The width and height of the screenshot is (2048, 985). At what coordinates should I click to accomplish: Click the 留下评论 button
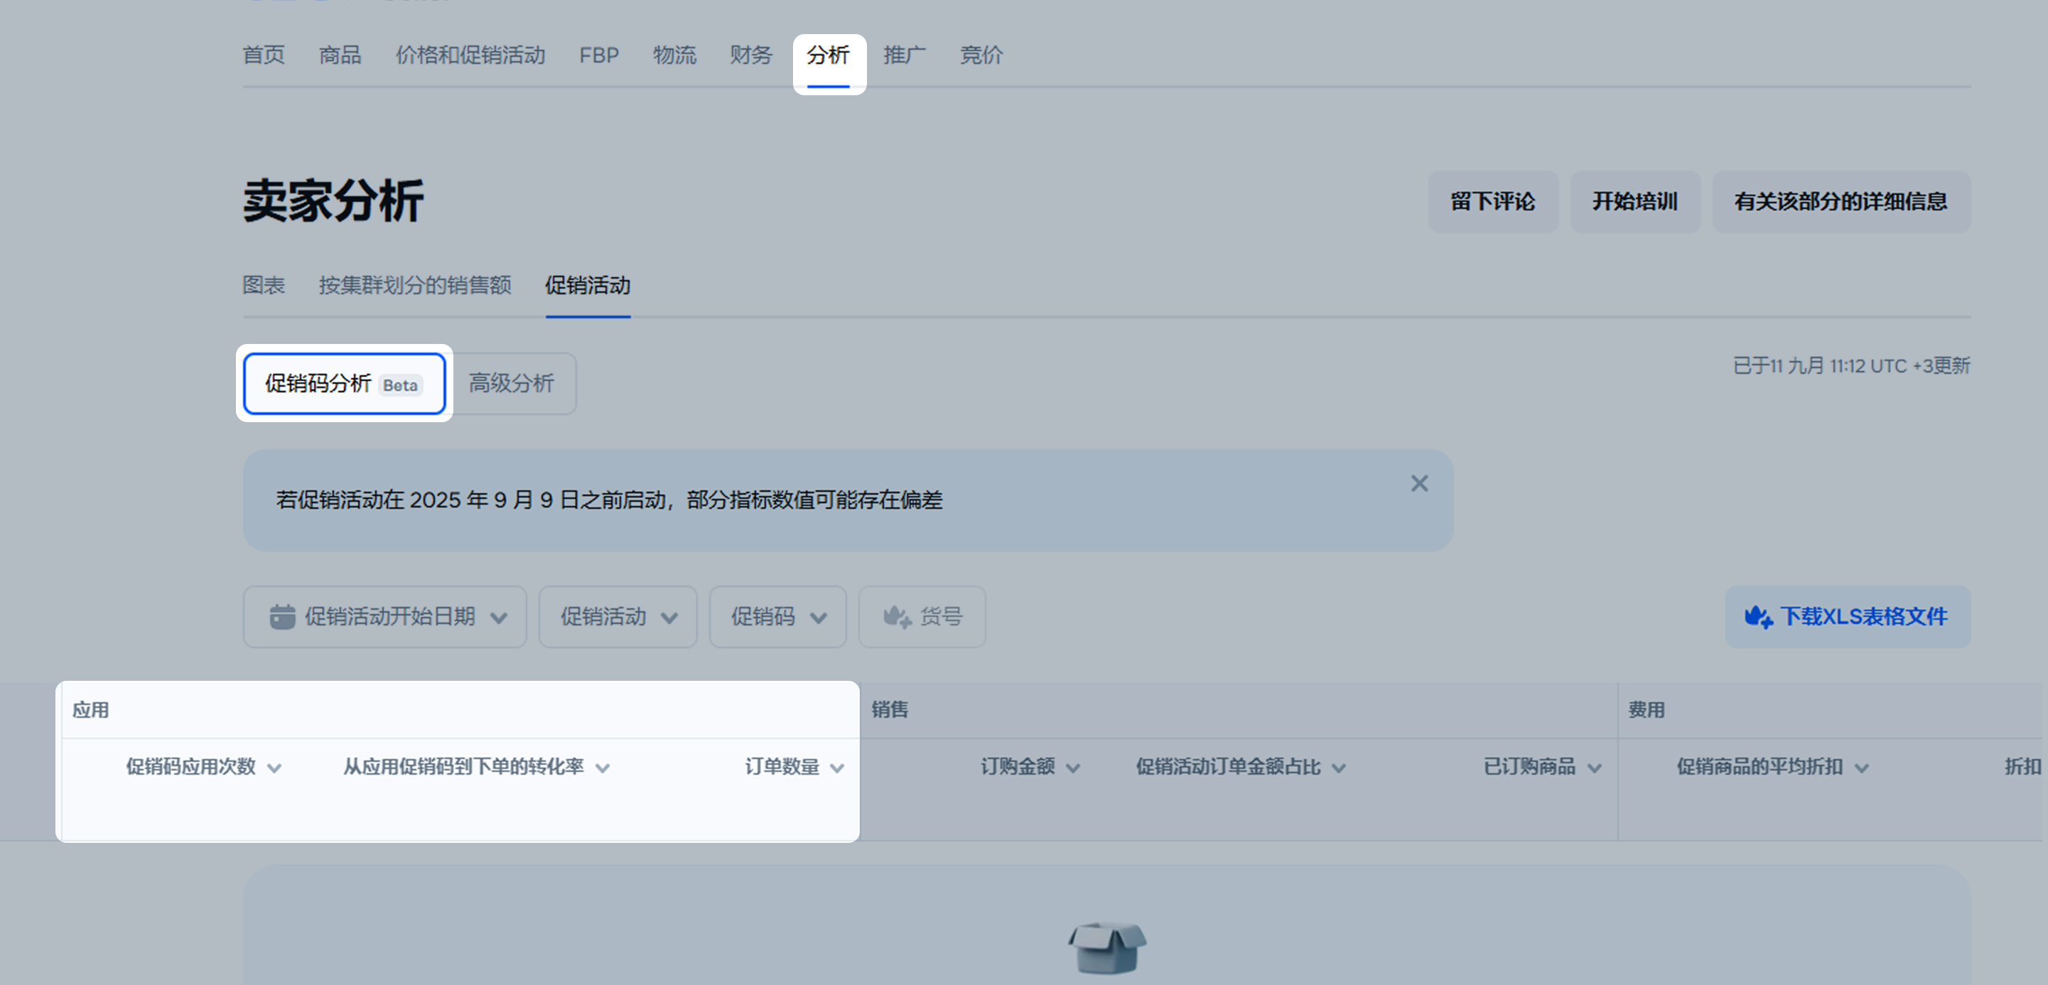point(1492,202)
